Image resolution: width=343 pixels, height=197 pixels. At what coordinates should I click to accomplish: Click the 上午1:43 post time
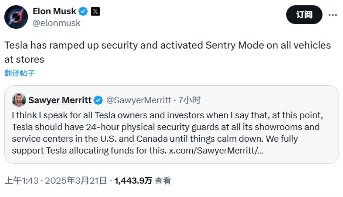(21, 181)
